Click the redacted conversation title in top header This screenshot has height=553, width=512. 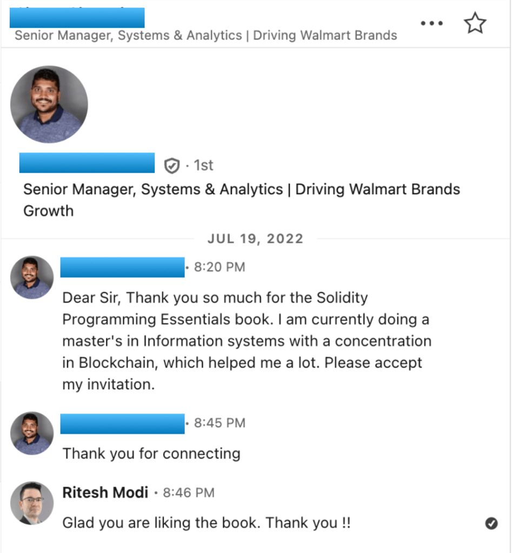point(77,18)
